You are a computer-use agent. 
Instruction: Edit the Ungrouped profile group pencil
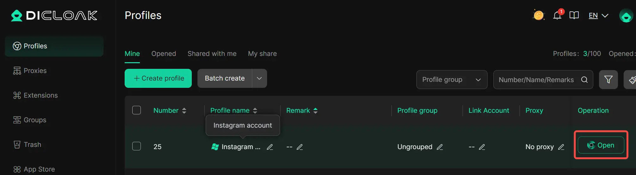click(x=440, y=147)
